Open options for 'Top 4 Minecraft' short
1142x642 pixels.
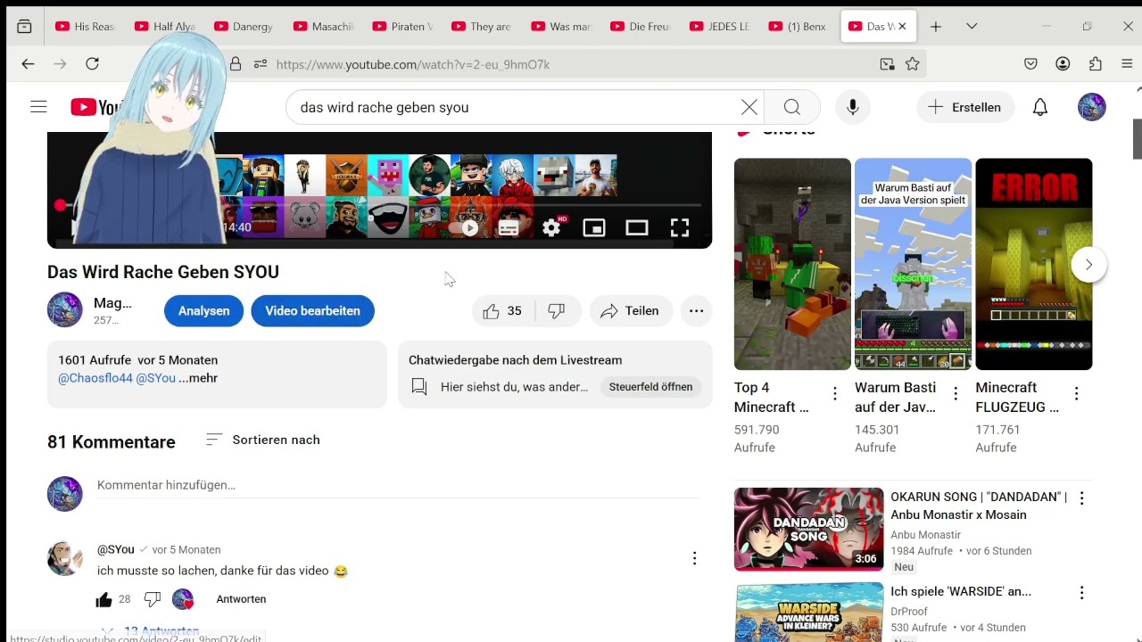point(835,393)
